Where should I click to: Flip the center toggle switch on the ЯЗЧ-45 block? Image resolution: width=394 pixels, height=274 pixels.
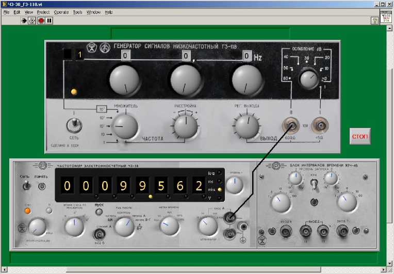click(x=314, y=184)
